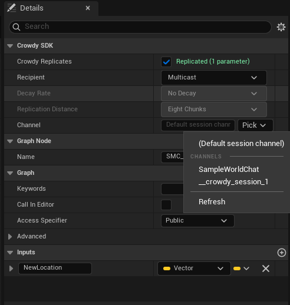Viewport: 290px width, 305px height.
Task: Click the Pick channel dropdown
Action: click(255, 125)
